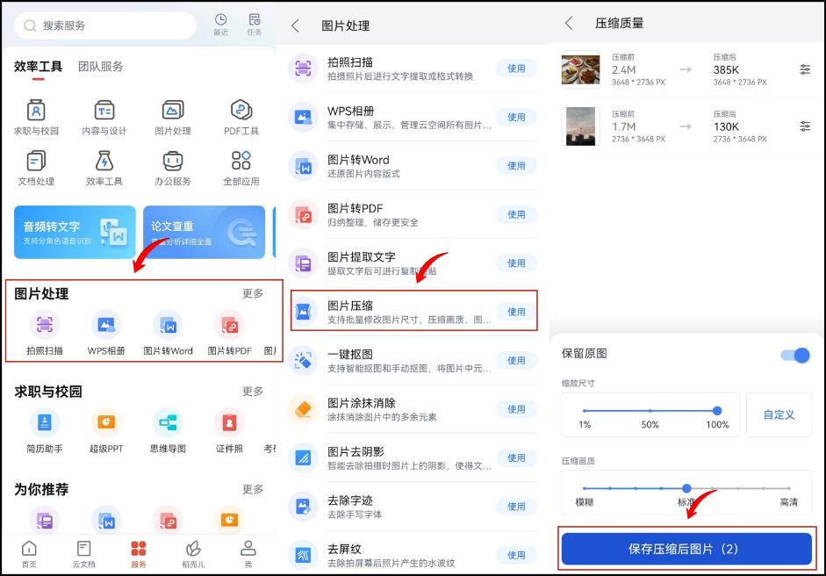Open the 办公服务 category icon
This screenshot has height=576, width=826.
coord(173,161)
